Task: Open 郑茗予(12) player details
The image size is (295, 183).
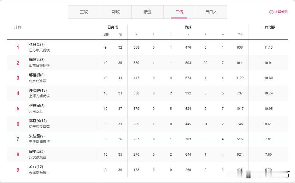Action: pos(38,121)
